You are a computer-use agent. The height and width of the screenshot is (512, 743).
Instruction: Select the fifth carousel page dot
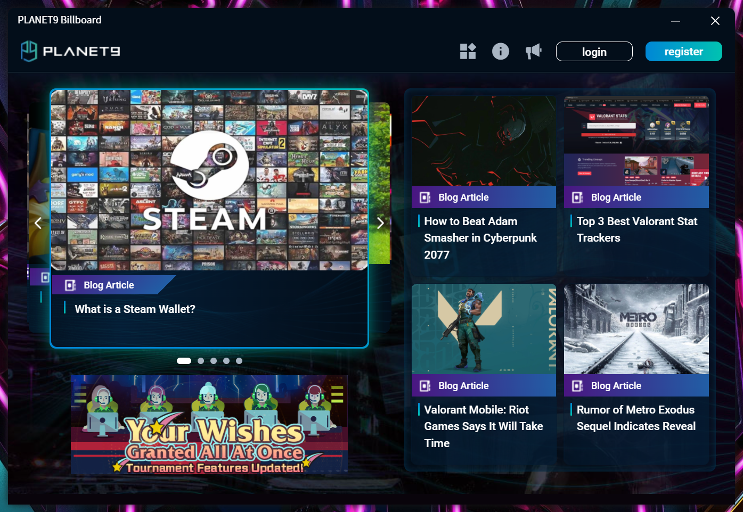pos(239,361)
